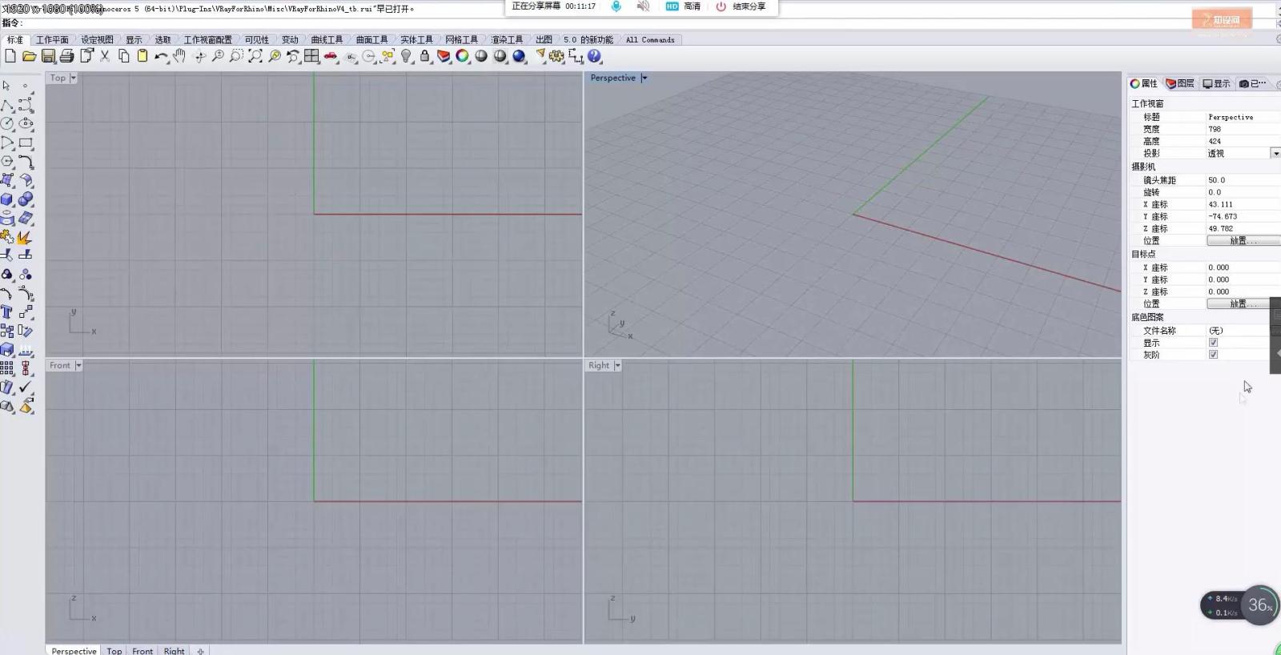
Task: Open the four-viewport layout icon
Action: (311, 56)
